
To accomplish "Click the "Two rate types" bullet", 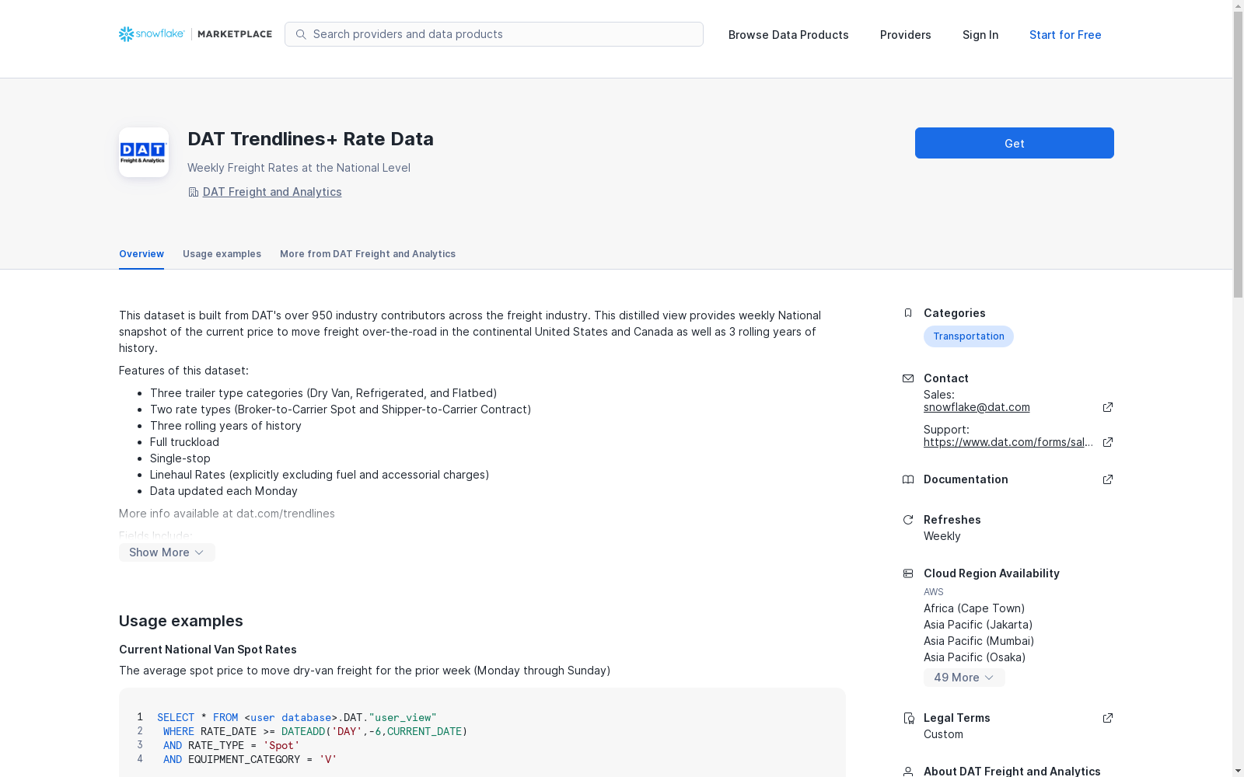I will point(341,409).
